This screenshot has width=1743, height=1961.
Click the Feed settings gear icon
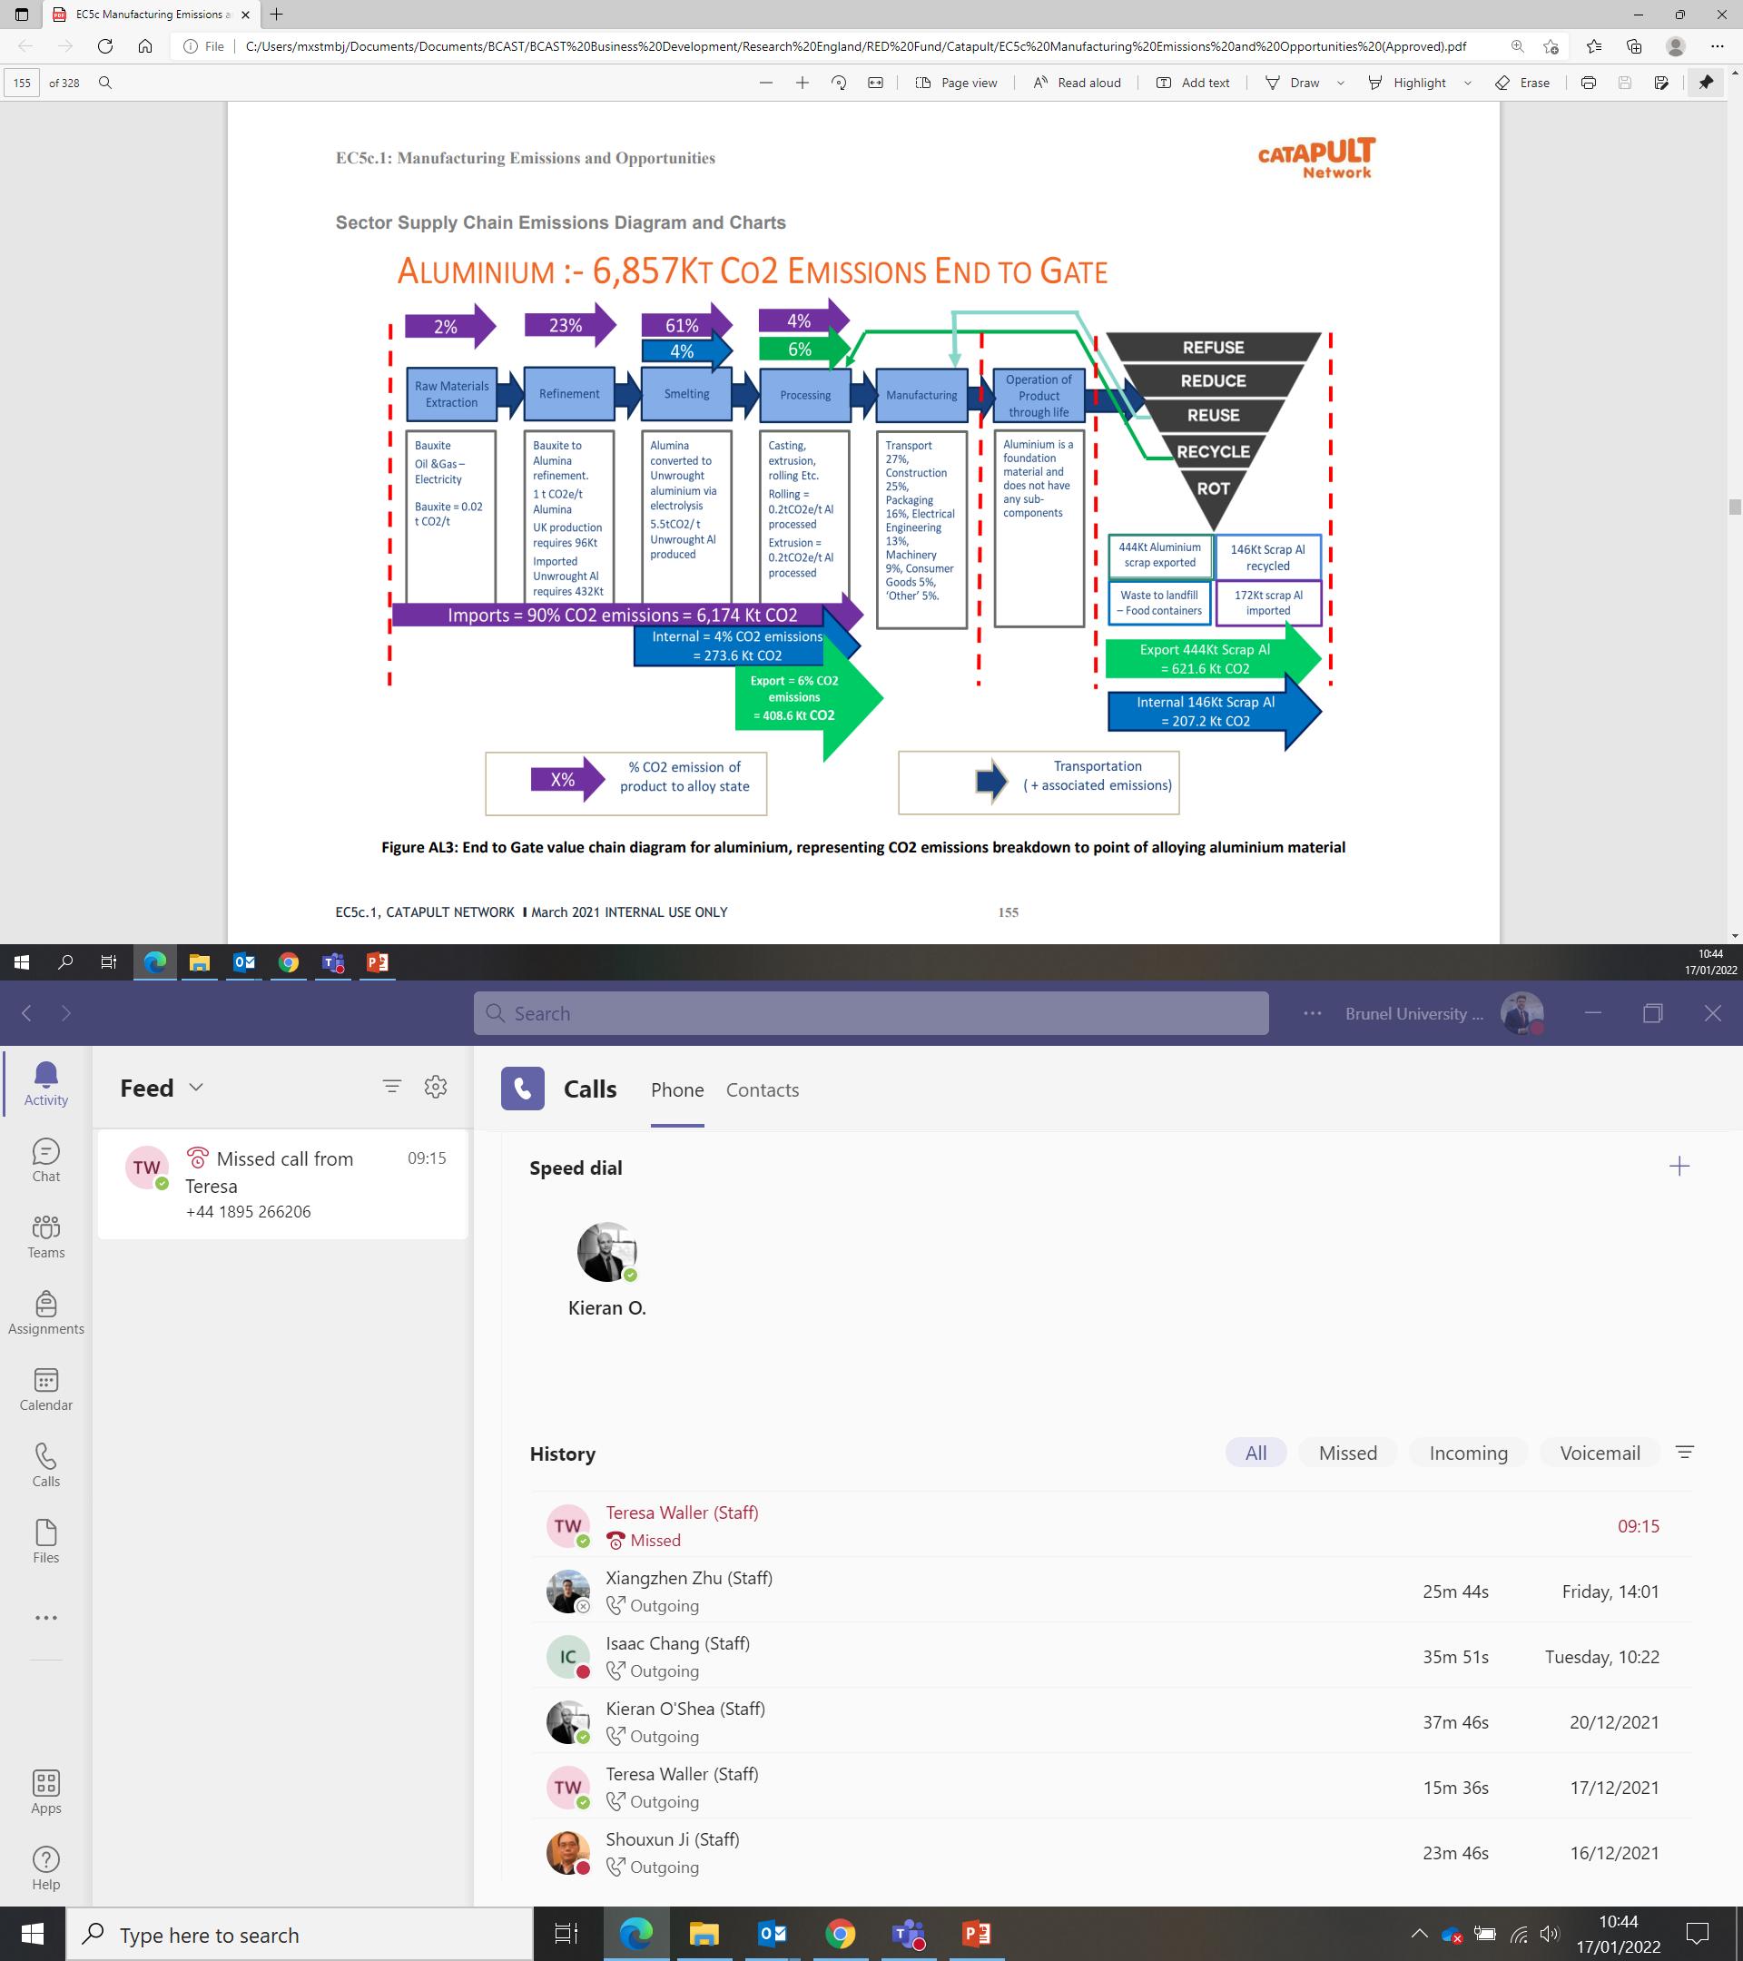pos(436,1086)
